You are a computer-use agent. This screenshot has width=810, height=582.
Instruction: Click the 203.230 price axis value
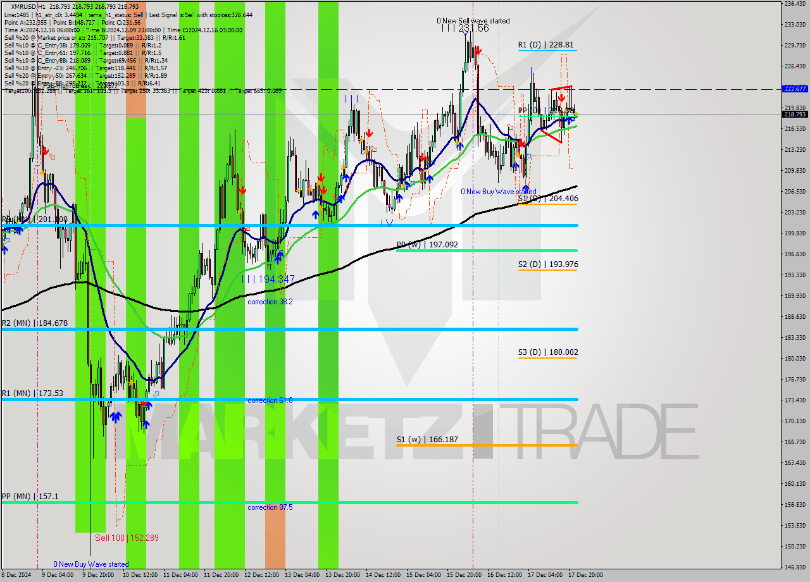[795, 213]
